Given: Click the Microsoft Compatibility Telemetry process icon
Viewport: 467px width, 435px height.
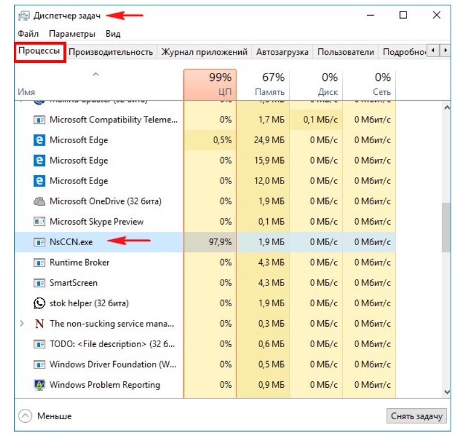Looking at the screenshot, I should [40, 120].
